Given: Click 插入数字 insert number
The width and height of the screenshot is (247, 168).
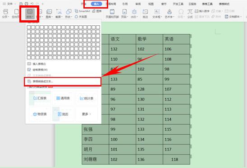Looking at the screenshot, I should pos(202,11).
